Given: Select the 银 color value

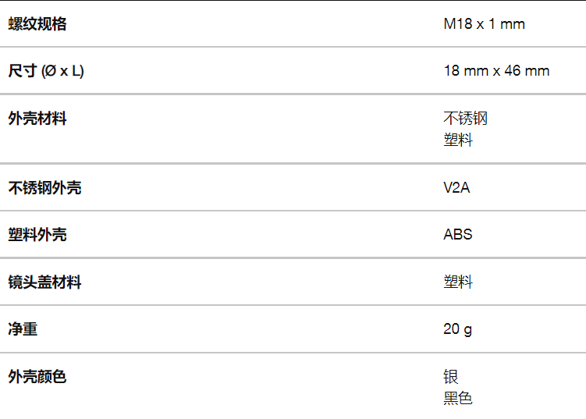Looking at the screenshot, I should point(451,377).
